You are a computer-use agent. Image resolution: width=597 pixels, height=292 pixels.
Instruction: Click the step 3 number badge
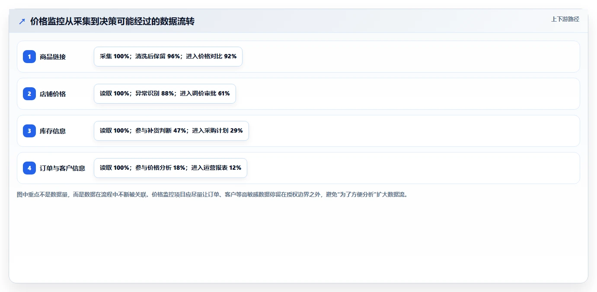(x=29, y=131)
